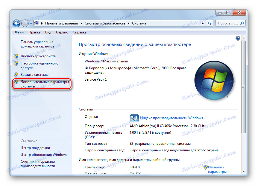Go to Панель управления - домашняя страница

pyautogui.click(x=38, y=44)
